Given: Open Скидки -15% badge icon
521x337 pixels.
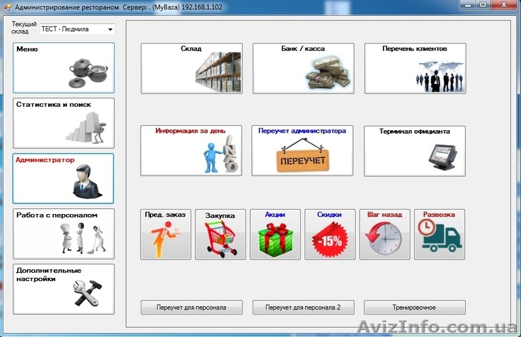Looking at the screenshot, I should (x=330, y=234).
